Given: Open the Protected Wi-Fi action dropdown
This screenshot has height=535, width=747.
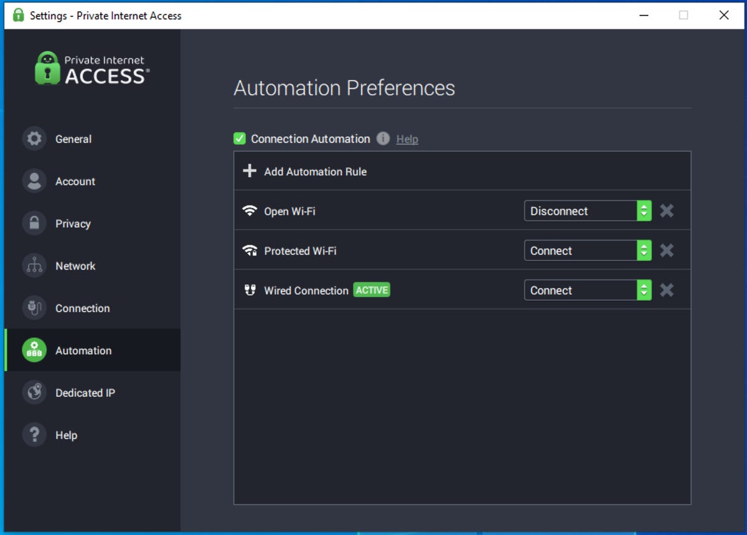Looking at the screenshot, I should [588, 250].
